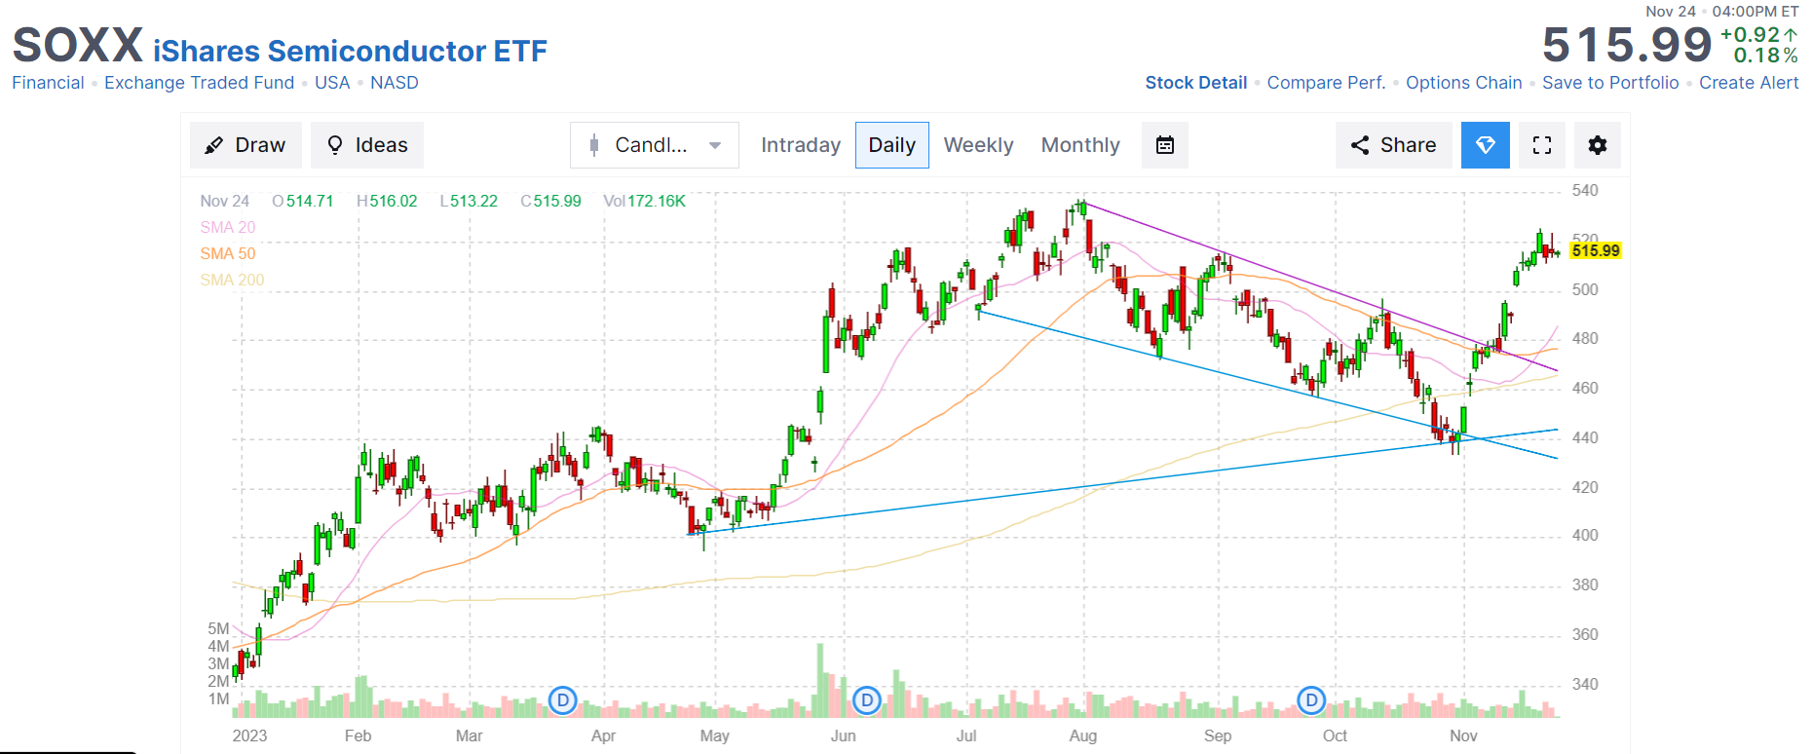Screen dimensions: 1812x754
Task: Click the SMA 200 legend label
Action: (x=232, y=280)
